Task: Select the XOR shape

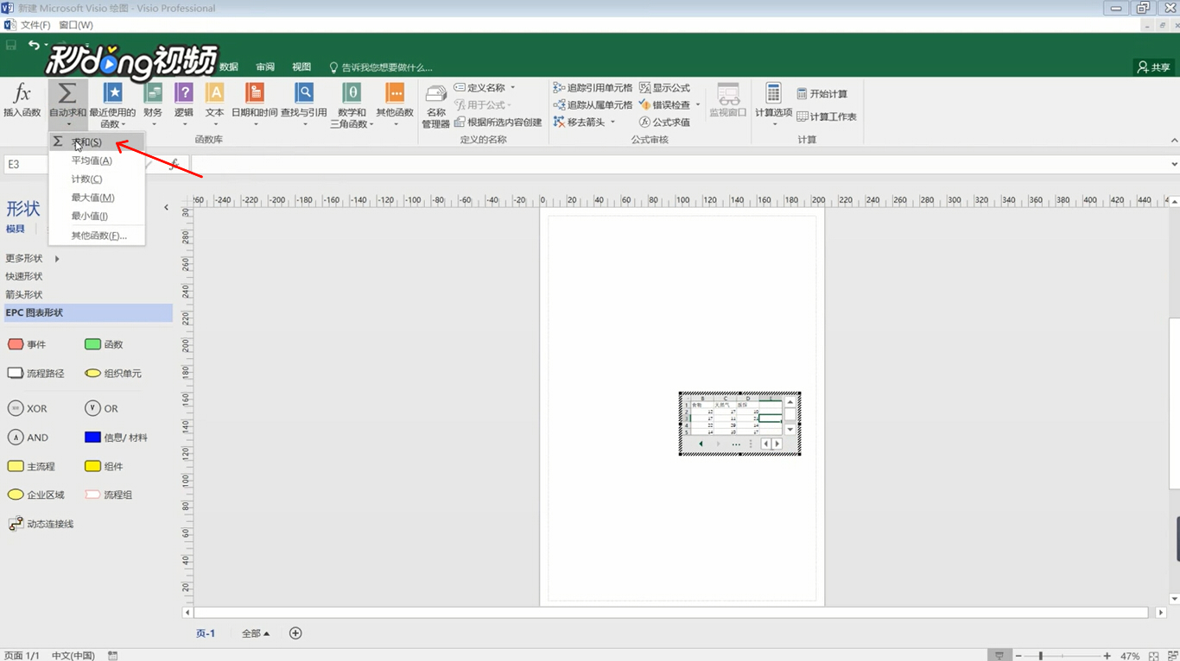Action: point(28,408)
